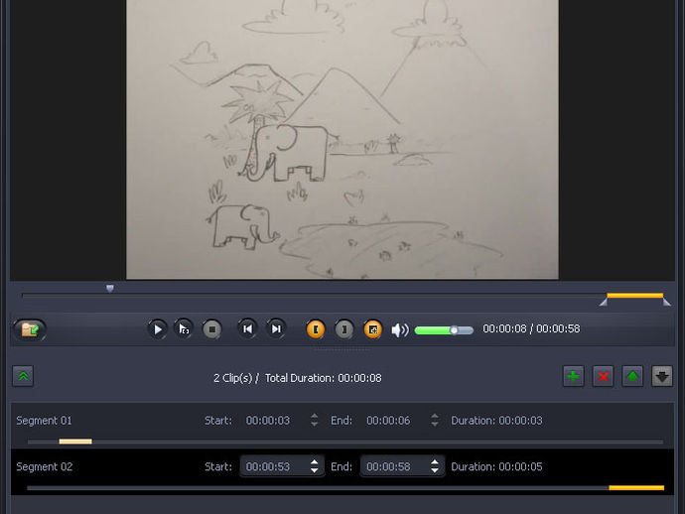Jump to next frame
The width and height of the screenshot is (685, 514).
276,328
